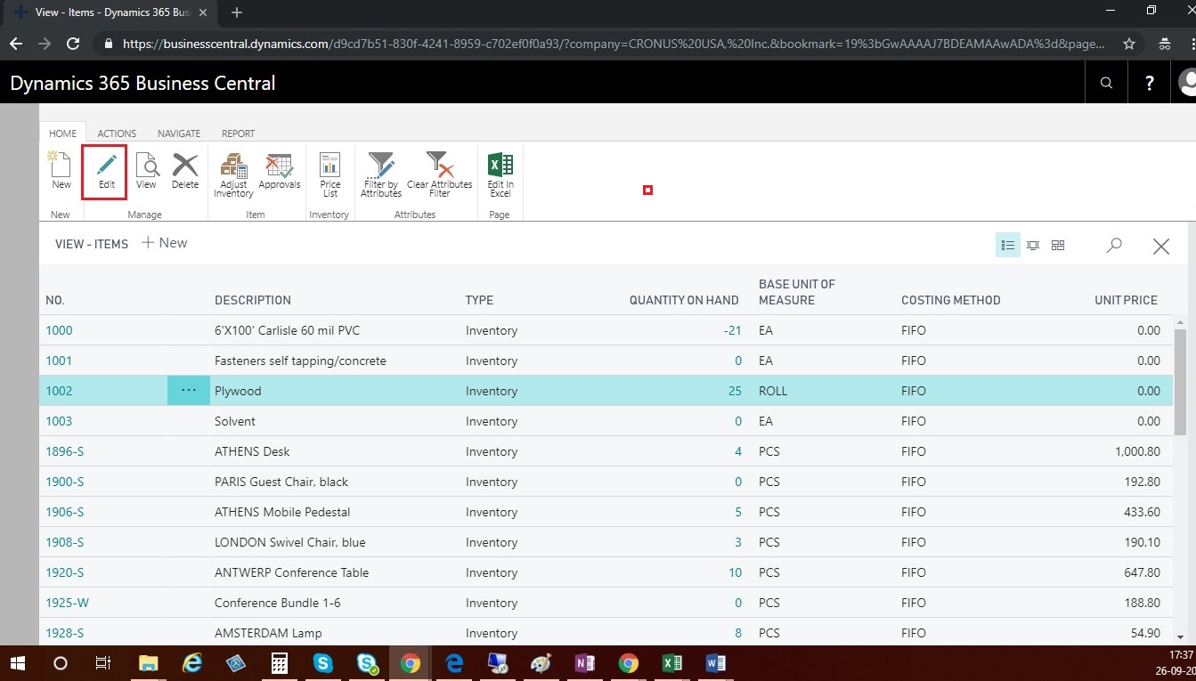Sort by TYPE column header

tap(479, 300)
